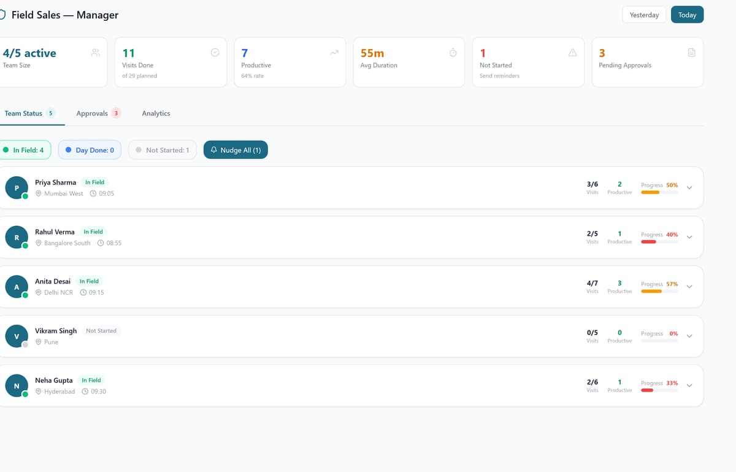The image size is (736, 472).
Task: Click the clock icon beside 09:15
Action: click(83, 293)
